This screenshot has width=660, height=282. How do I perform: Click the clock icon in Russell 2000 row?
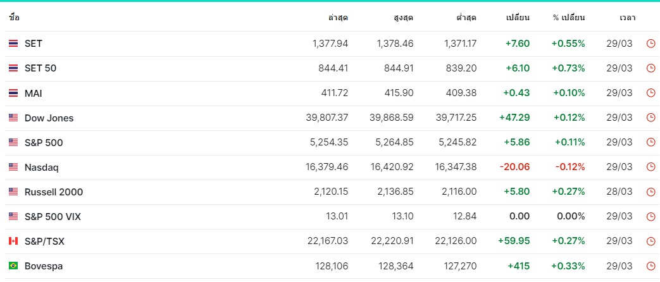(x=651, y=192)
